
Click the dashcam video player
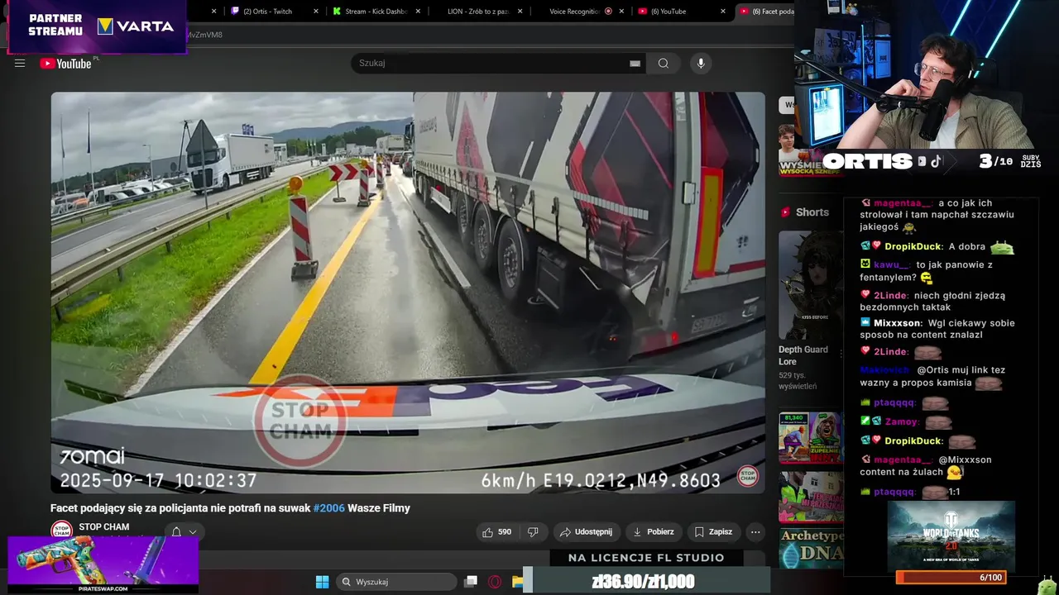tap(408, 293)
